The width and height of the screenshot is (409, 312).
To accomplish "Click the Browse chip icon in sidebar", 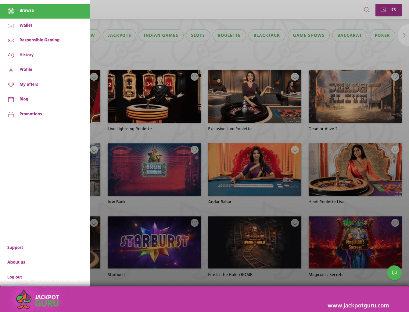I will (11, 11).
